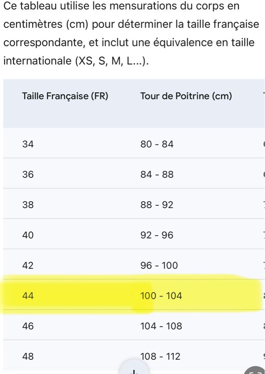Click the '80 - 84' chest measurement

point(157,144)
